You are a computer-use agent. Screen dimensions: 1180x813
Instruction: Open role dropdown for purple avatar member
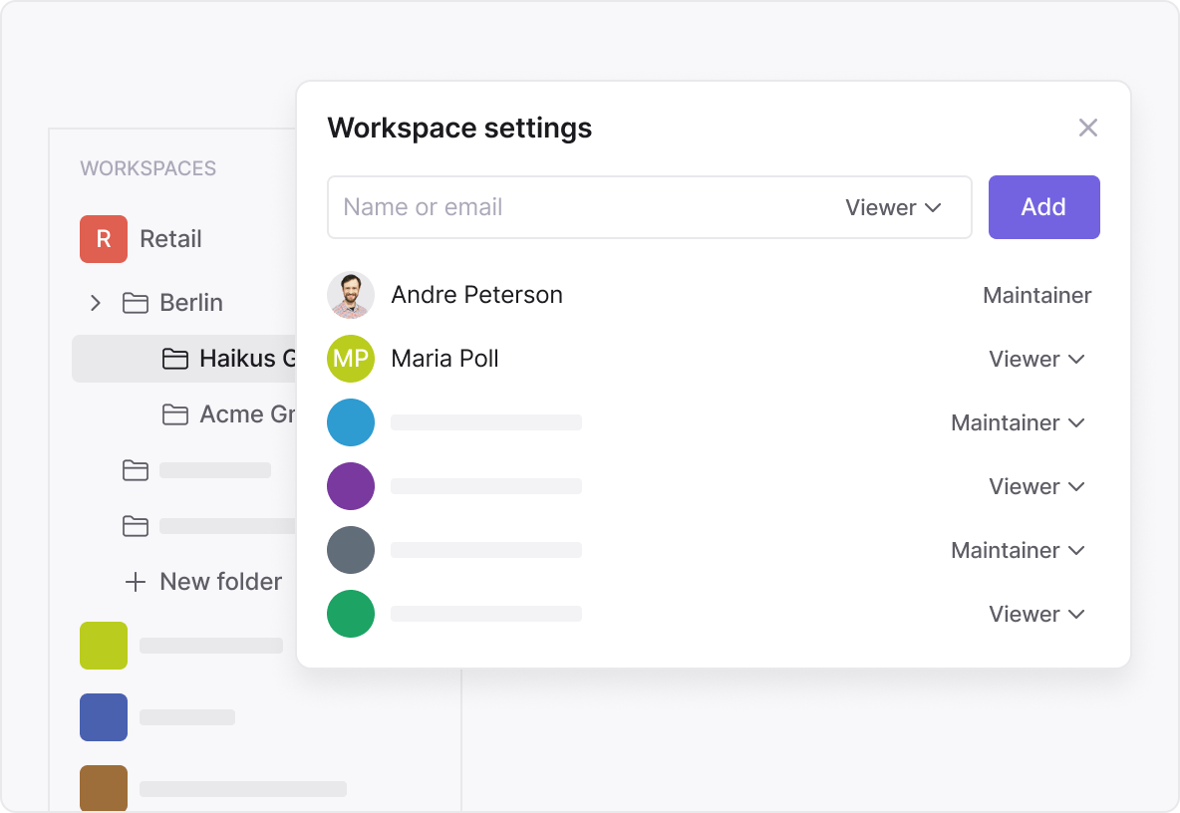(1036, 486)
